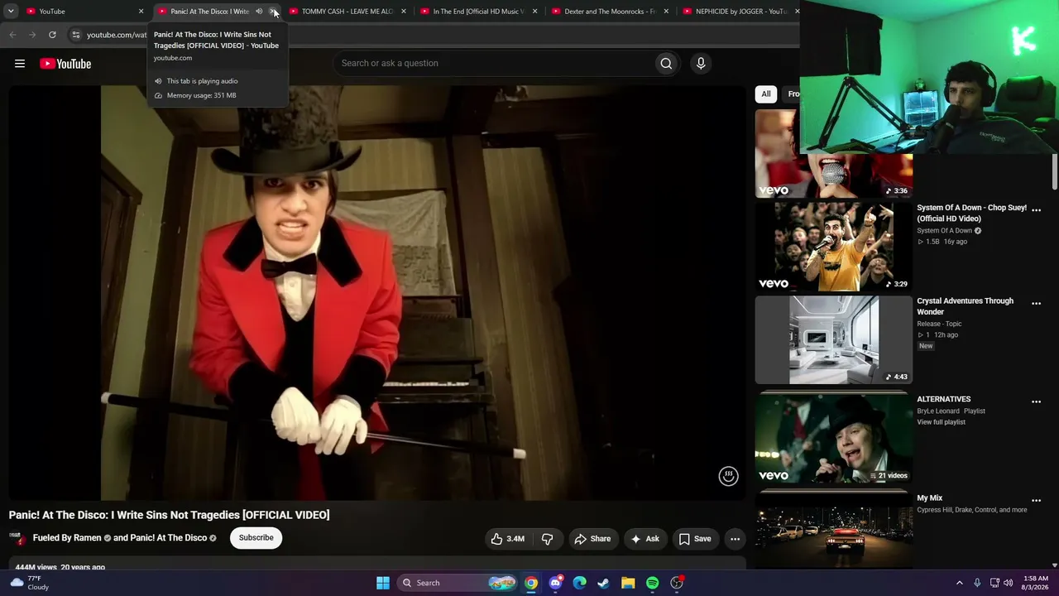
Task: Open OBS Studio from the taskbar
Action: pyautogui.click(x=677, y=583)
